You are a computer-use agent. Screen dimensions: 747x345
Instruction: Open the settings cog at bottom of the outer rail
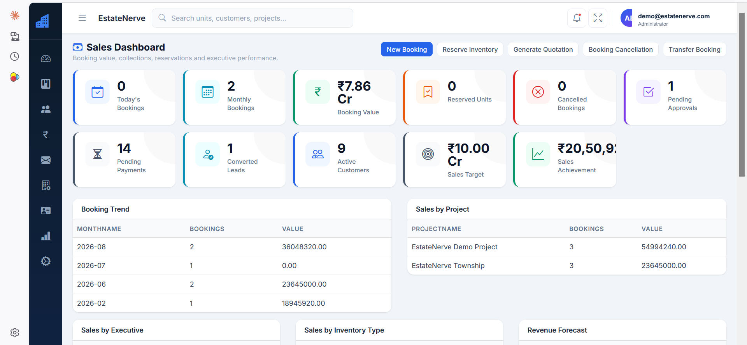point(15,333)
